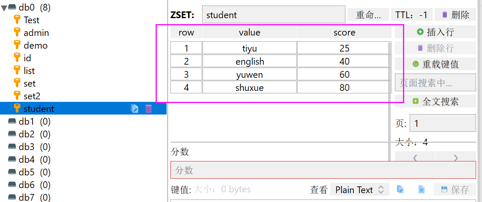The image size is (482, 202).
Task: Click the table vertical scrollbar
Action: [x=390, y=101]
